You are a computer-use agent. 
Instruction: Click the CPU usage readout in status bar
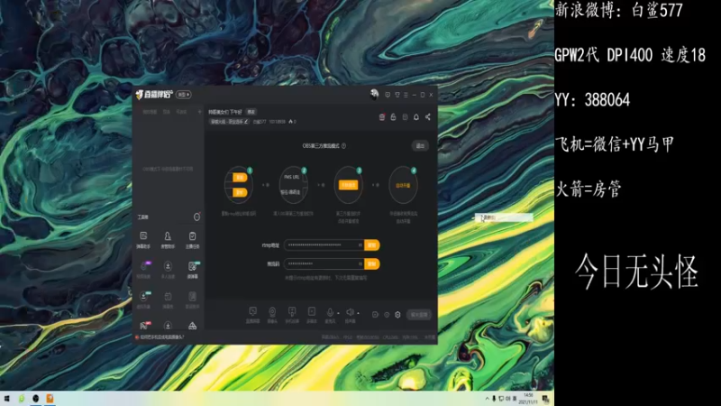click(x=390, y=337)
